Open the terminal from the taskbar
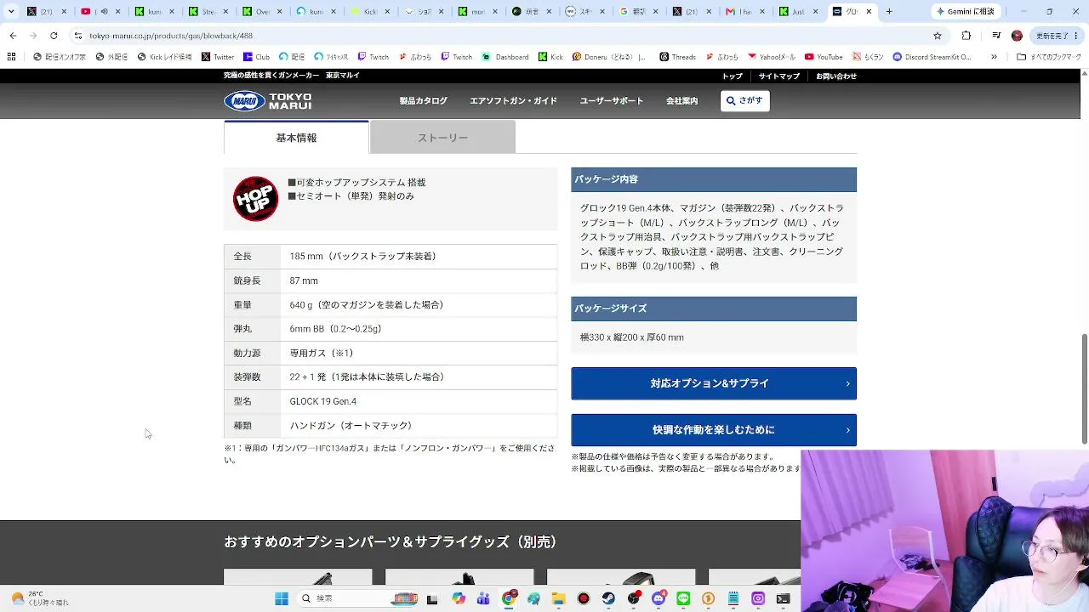Screen dimensions: 1089x612 (x=783, y=598)
